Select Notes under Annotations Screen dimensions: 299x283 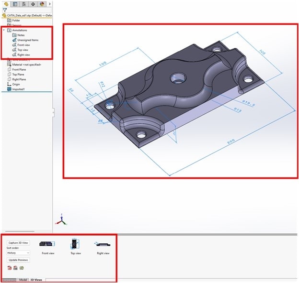pos(19,35)
